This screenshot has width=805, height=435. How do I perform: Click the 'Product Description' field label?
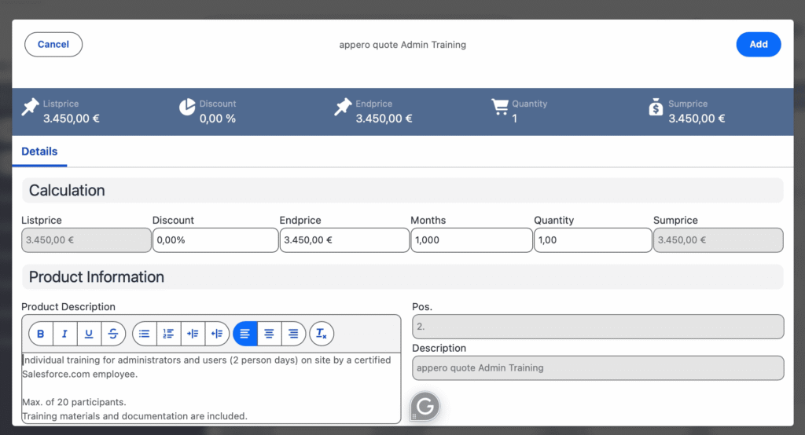click(x=68, y=307)
